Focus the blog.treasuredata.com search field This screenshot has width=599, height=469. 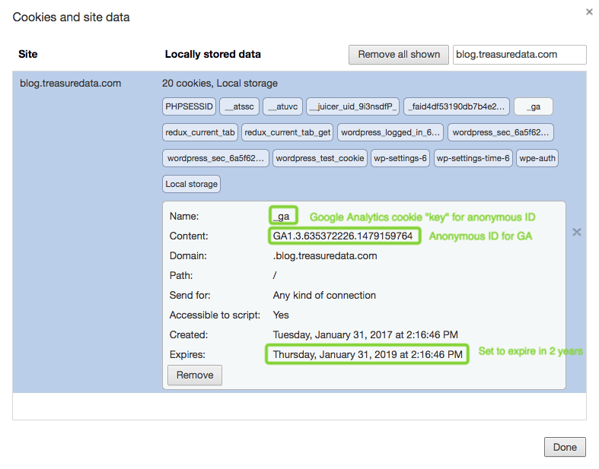[x=520, y=55]
